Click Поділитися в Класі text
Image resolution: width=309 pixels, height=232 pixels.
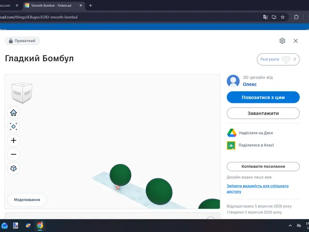click(x=256, y=145)
